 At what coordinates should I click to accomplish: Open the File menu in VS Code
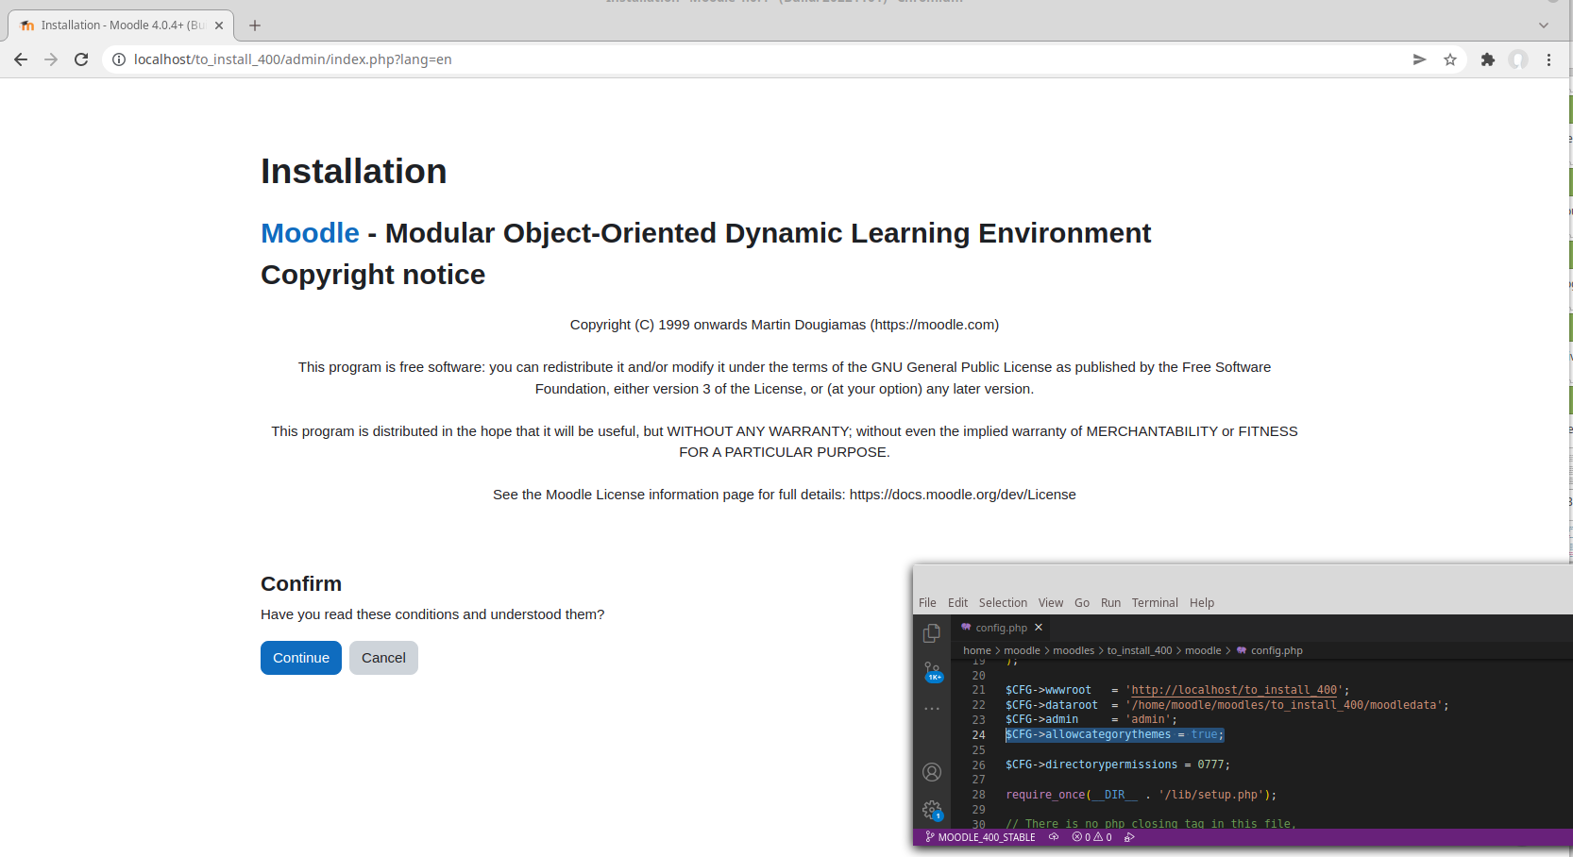click(x=927, y=603)
